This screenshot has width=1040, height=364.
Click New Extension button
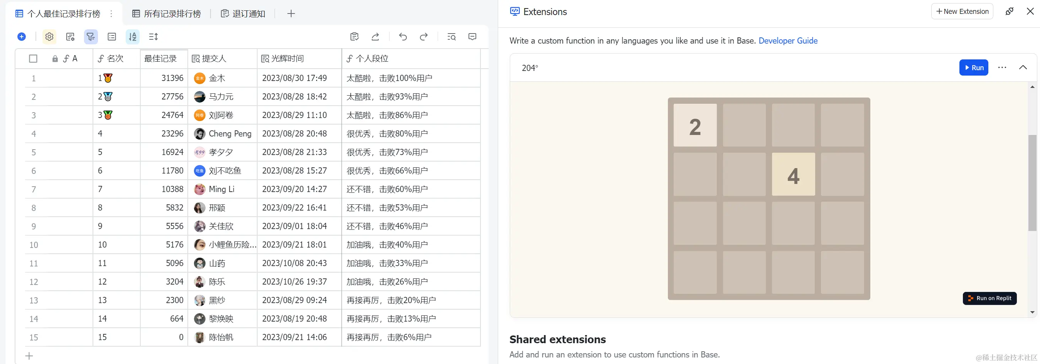click(x=962, y=11)
